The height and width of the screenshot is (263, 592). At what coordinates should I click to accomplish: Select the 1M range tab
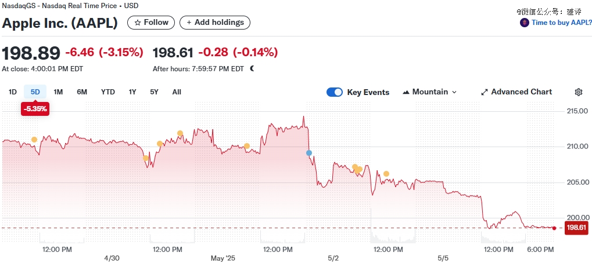(58, 92)
